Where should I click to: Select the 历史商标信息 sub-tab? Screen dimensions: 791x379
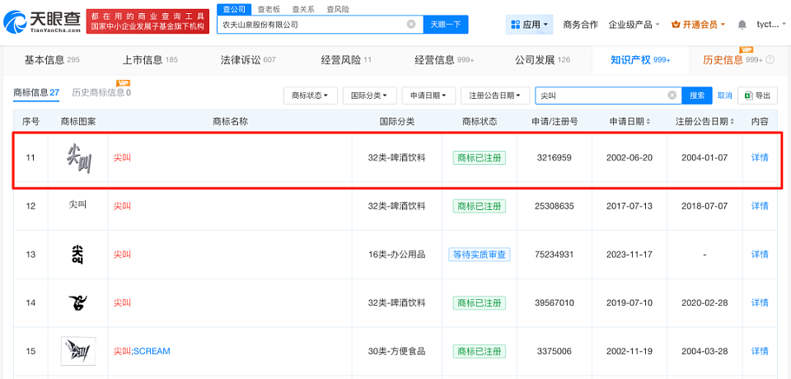101,92
